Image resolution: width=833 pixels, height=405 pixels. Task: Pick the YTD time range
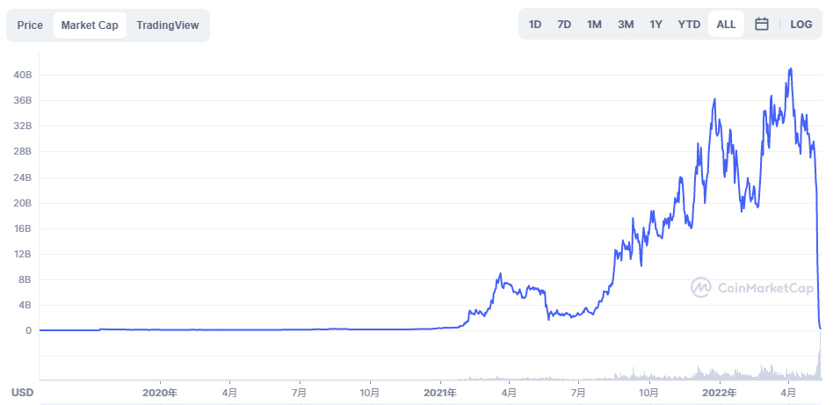click(689, 25)
